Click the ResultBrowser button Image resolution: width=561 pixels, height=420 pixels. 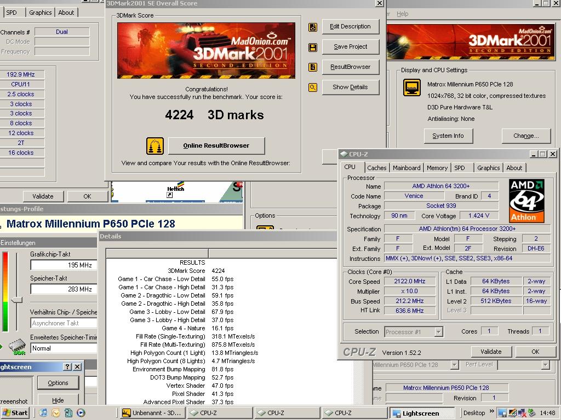(350, 67)
